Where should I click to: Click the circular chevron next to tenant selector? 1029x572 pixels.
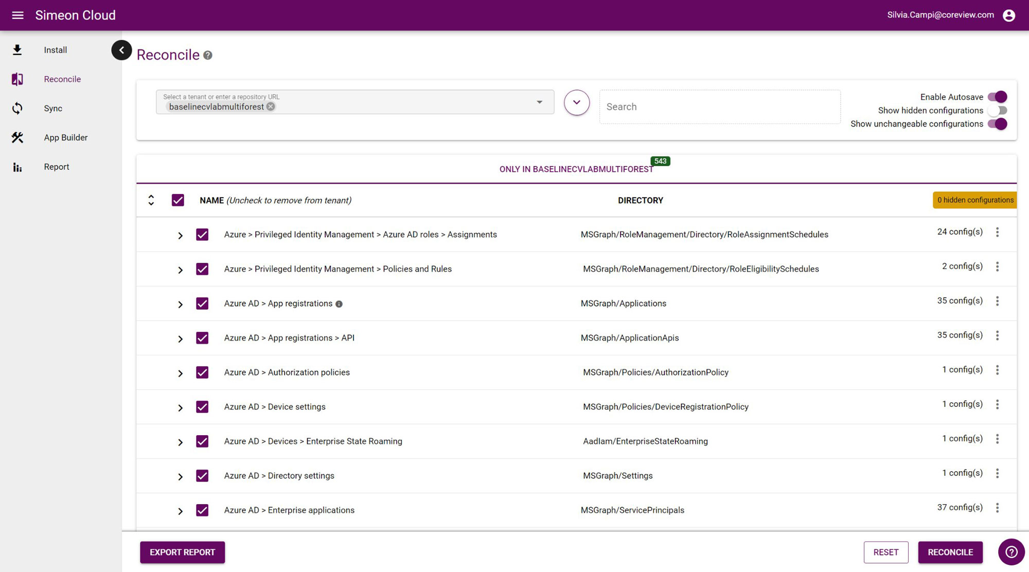click(576, 102)
